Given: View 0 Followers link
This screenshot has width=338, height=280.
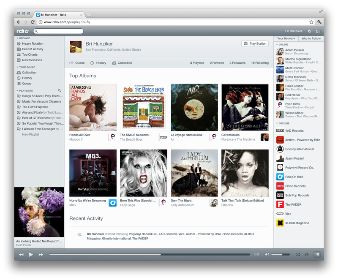Looking at the screenshot, I should (237, 63).
